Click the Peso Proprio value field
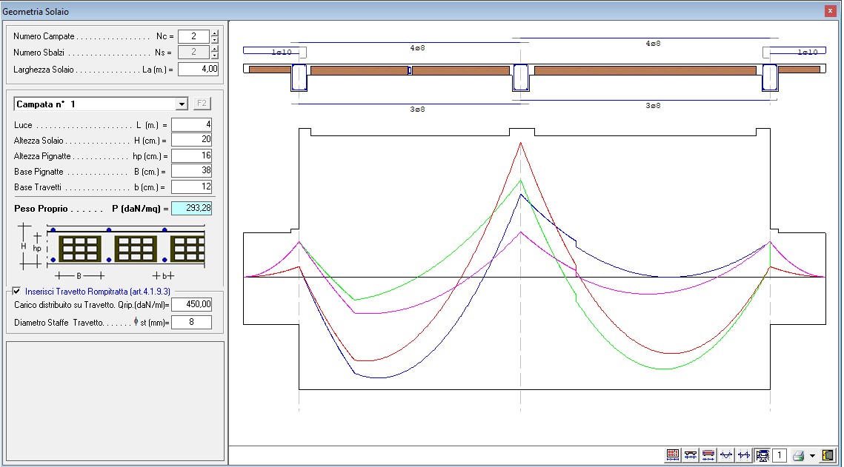Image resolution: width=844 pixels, height=467 pixels. point(192,208)
